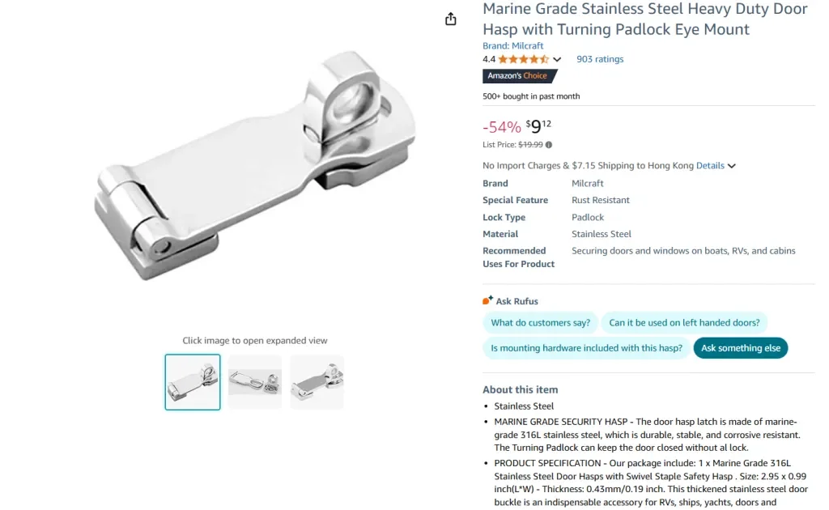The height and width of the screenshot is (510, 829).
Task: Click the "Ask something else" button
Action: pyautogui.click(x=741, y=348)
